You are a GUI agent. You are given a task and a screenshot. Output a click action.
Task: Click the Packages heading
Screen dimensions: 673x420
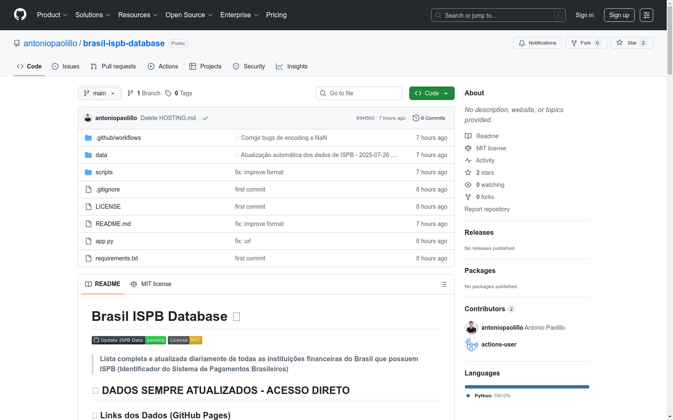click(480, 271)
